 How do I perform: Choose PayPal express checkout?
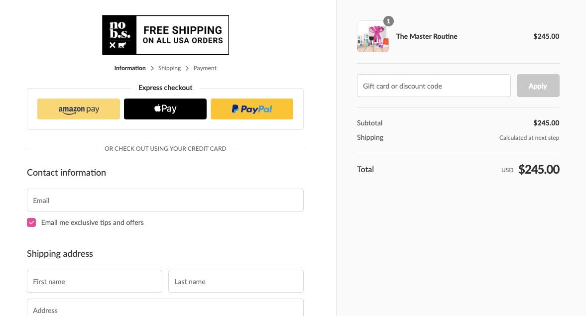252,109
